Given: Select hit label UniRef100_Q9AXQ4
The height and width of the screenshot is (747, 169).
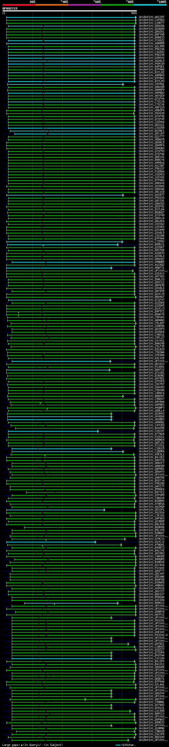Looking at the screenshot, I should tap(152, 26).
